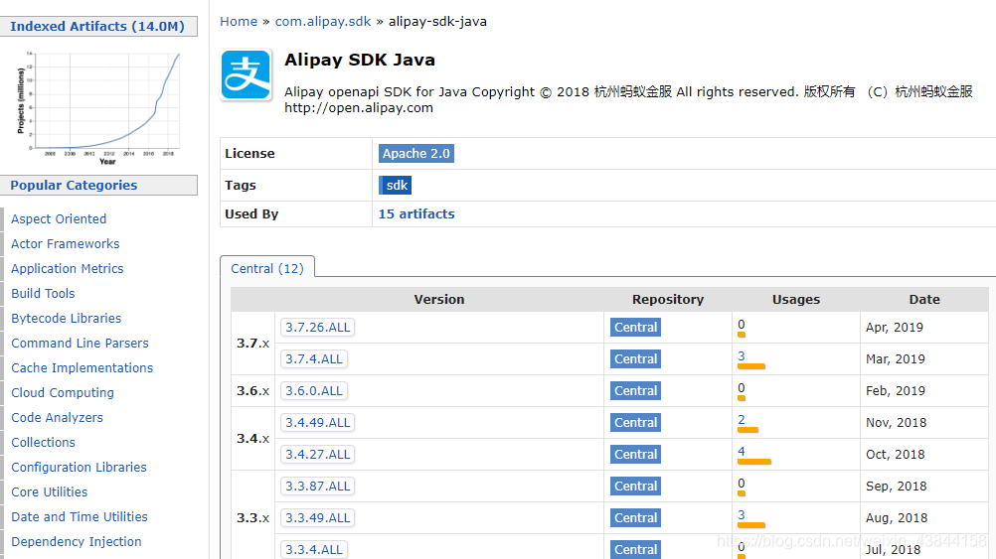Click Central badge for 3.6.0.ALL row
996x559 pixels.
635,391
